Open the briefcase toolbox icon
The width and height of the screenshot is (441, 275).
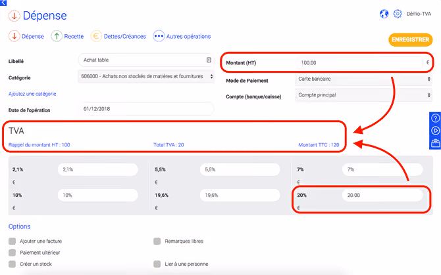435,143
